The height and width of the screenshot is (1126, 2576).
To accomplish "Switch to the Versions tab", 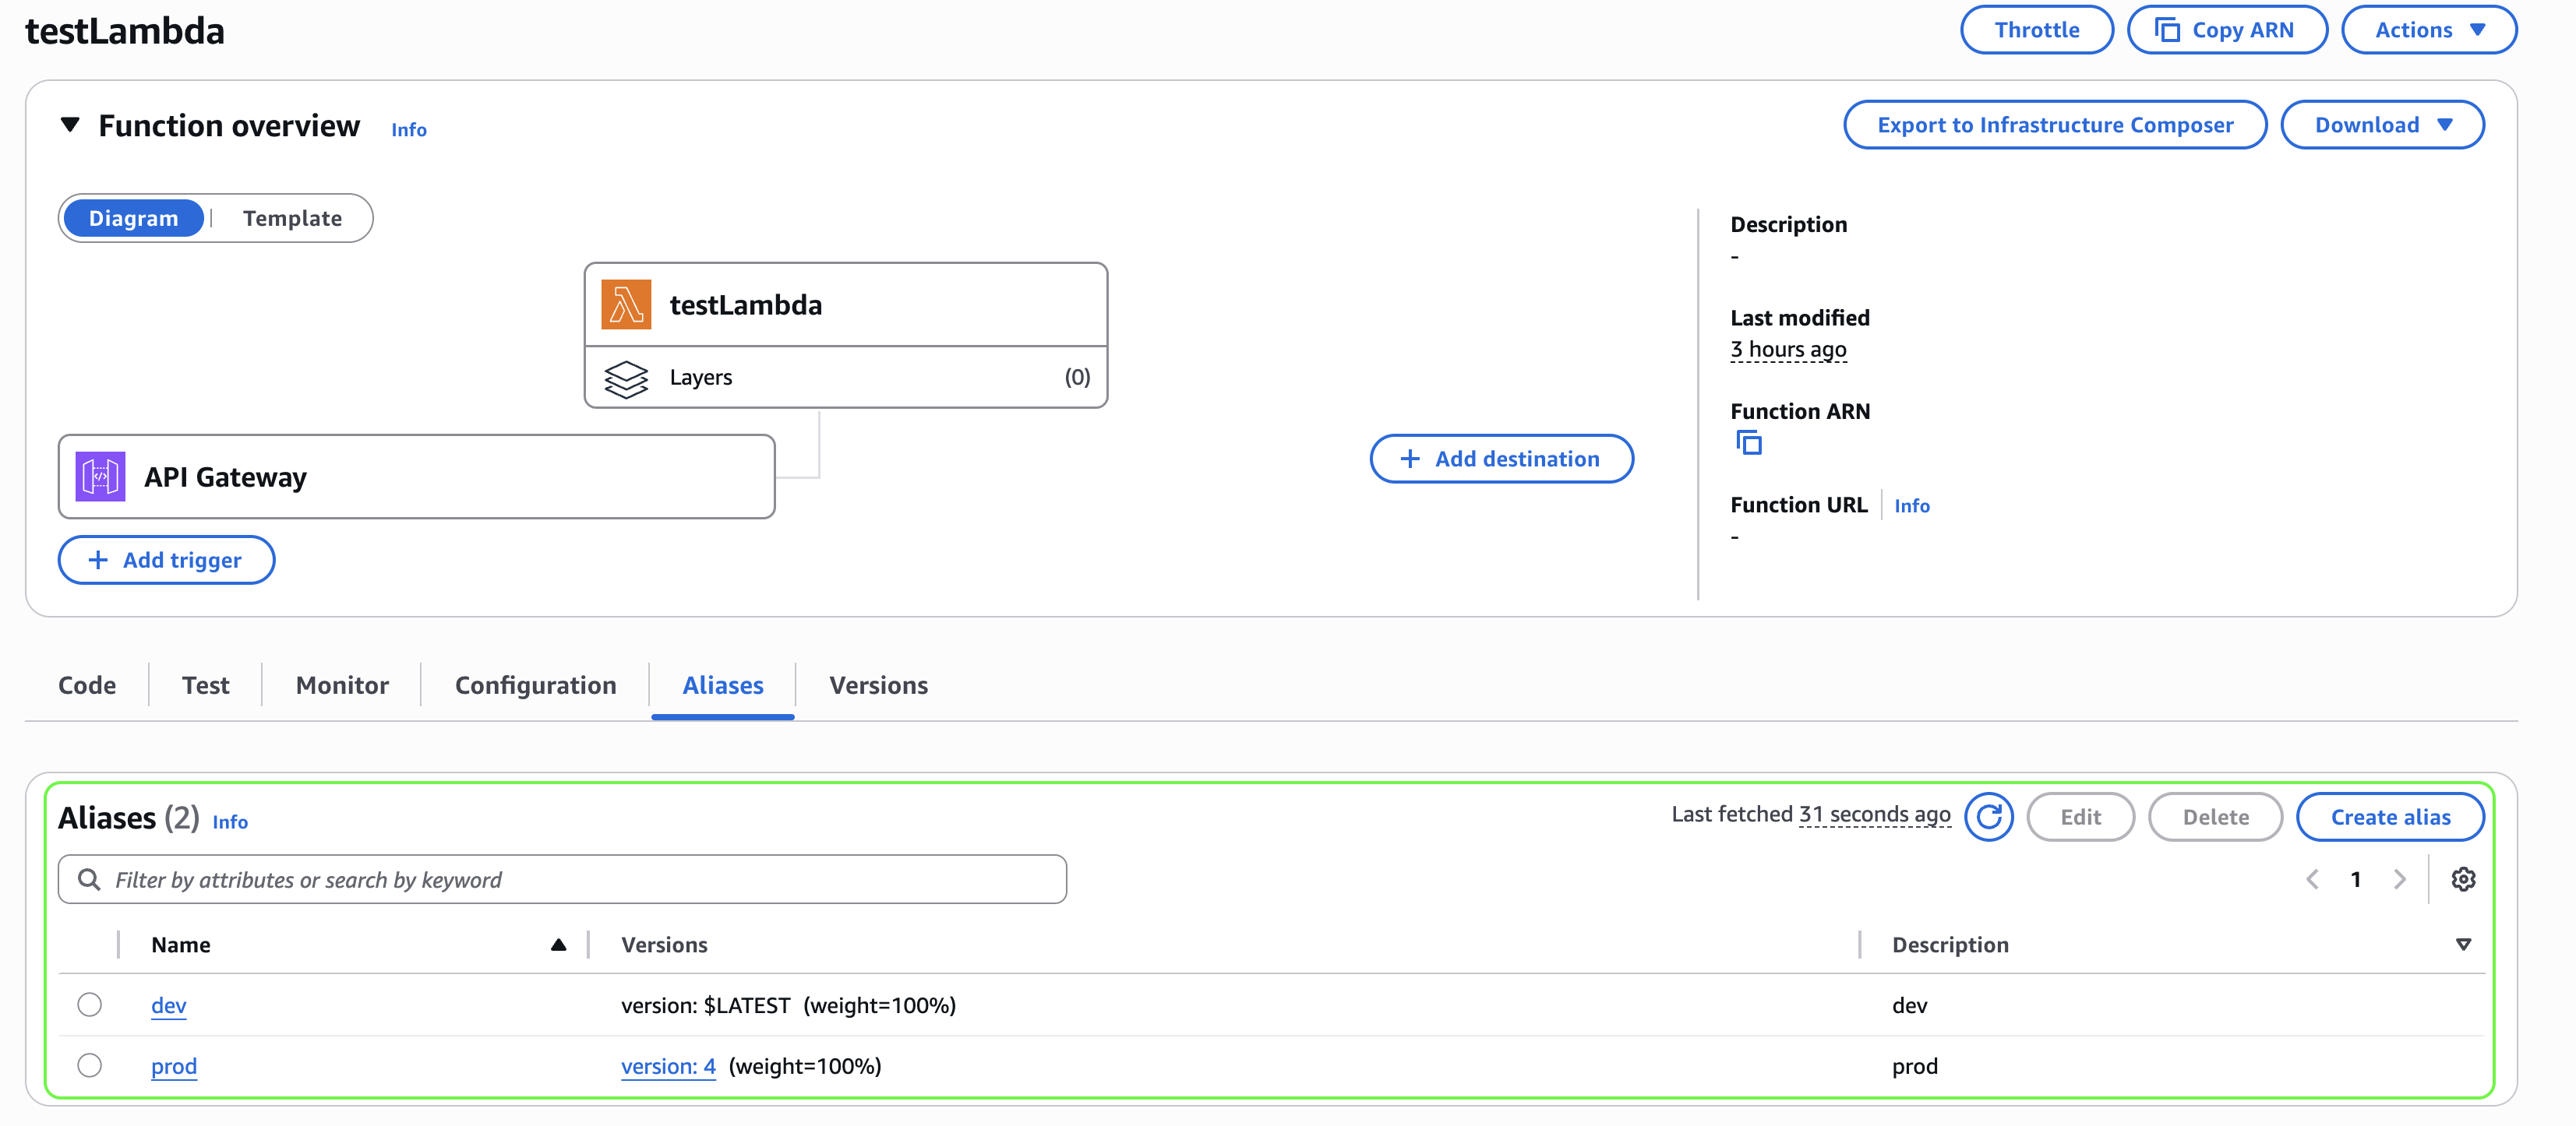I will pyautogui.click(x=878, y=685).
